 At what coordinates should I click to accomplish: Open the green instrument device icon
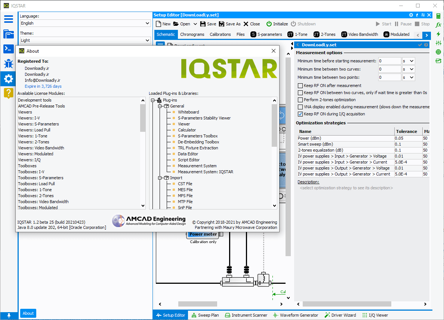[438, 61]
